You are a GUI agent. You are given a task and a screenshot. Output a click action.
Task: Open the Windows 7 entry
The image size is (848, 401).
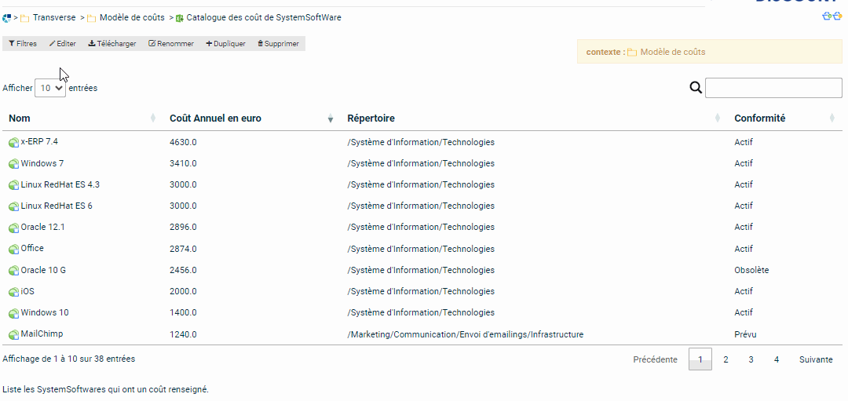coord(42,163)
